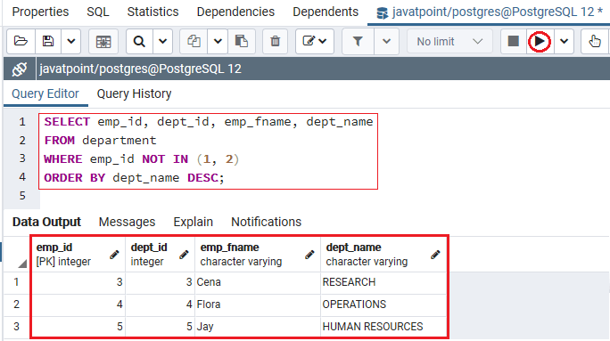610x341 pixels.
Task: Click the word department in query line 2
Action: click(x=120, y=140)
